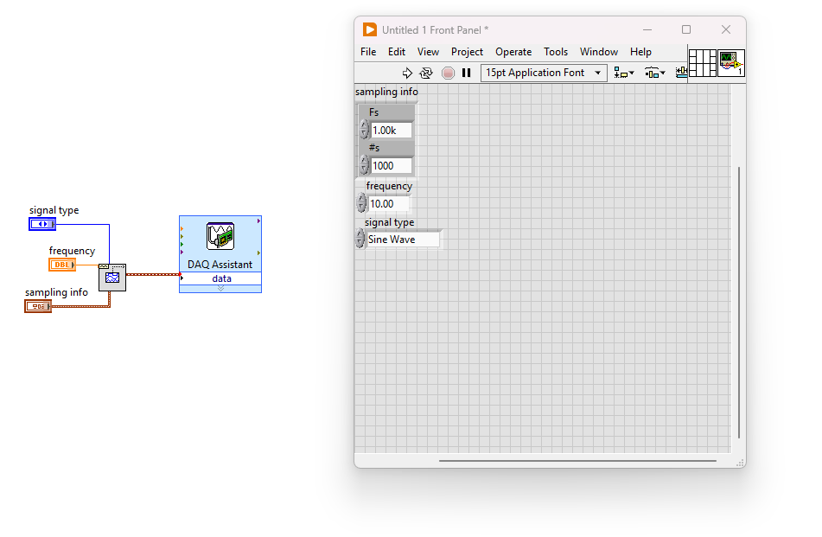Select the waveform generation VI node
Viewport: 822px width, 537px height.
tap(112, 277)
